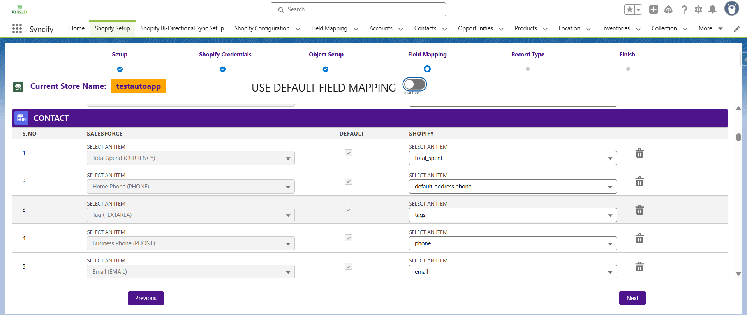
Task: Open the More navigation menu
Action: [x=710, y=28]
